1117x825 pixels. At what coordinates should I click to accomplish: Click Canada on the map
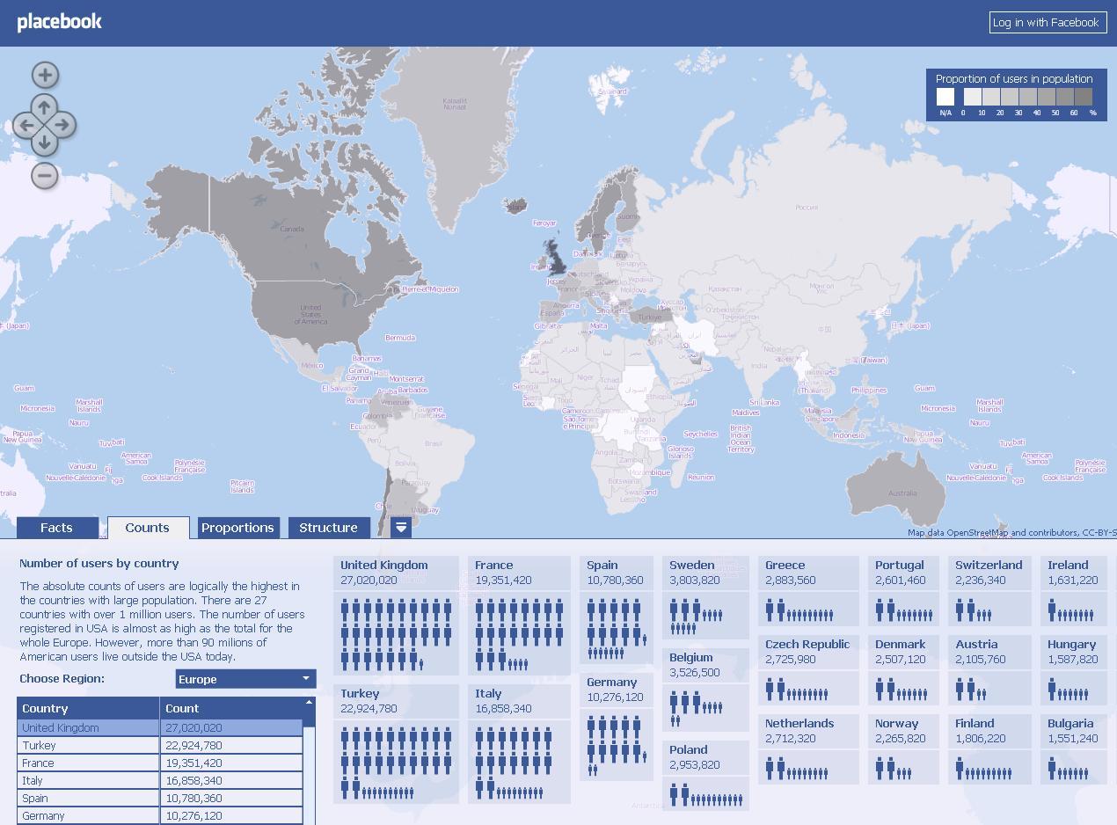(x=292, y=230)
